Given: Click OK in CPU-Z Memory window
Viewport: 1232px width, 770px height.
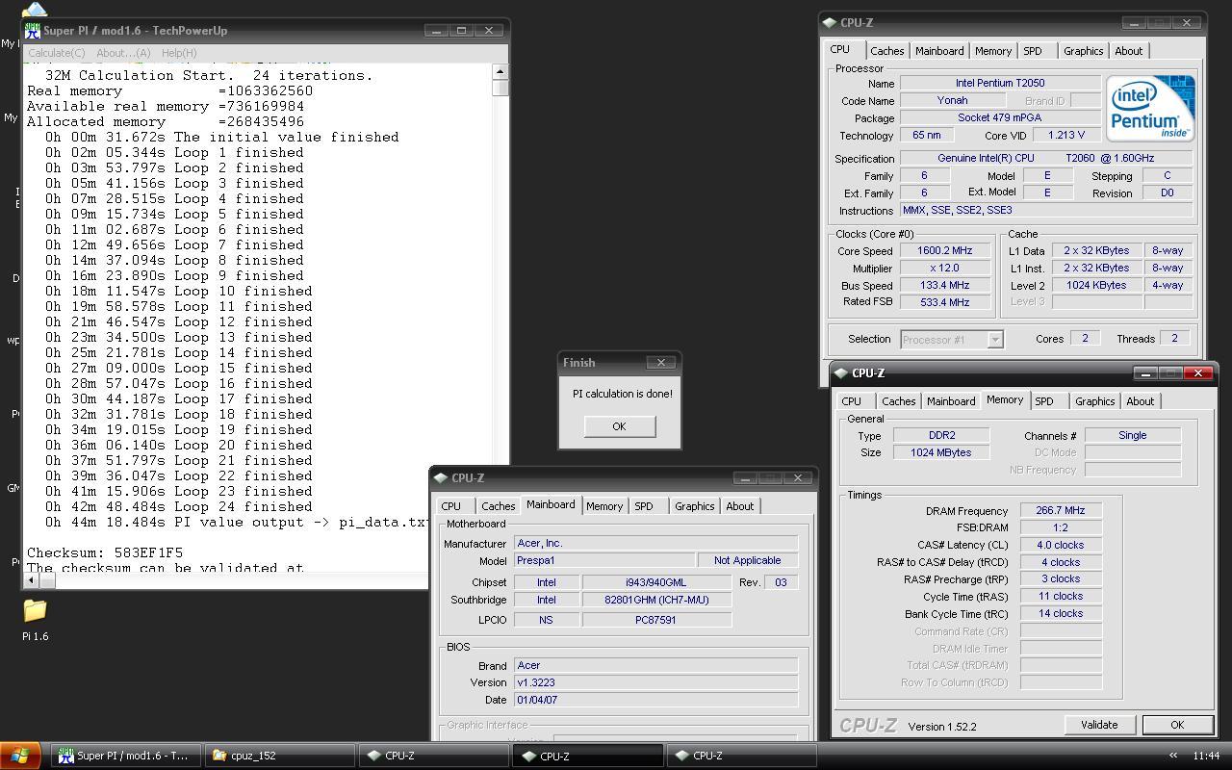Looking at the screenshot, I should [x=1176, y=725].
